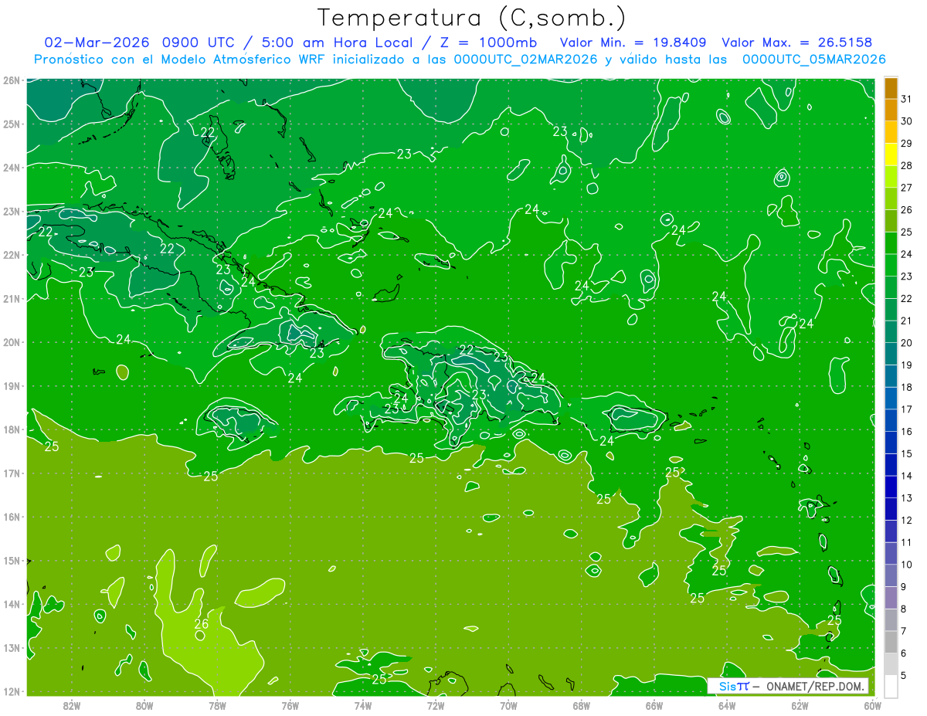The width and height of the screenshot is (927, 716).
Task: Click the "13N" latitude axis label
Action: coord(11,648)
